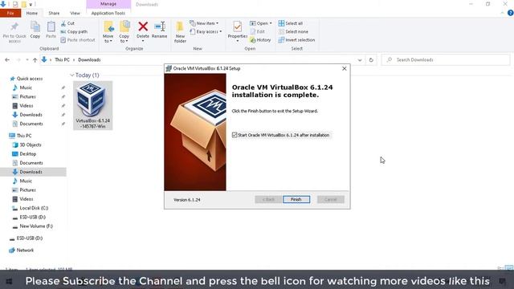Open the notification center icon on taskbar
The image size is (514, 289).
click(x=502, y=281)
